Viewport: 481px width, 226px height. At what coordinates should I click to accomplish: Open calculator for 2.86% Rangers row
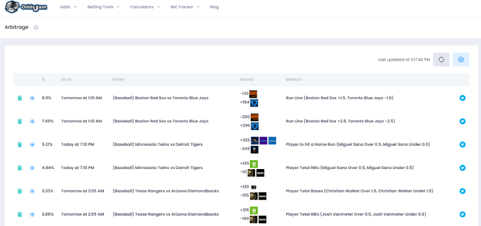tap(20, 215)
